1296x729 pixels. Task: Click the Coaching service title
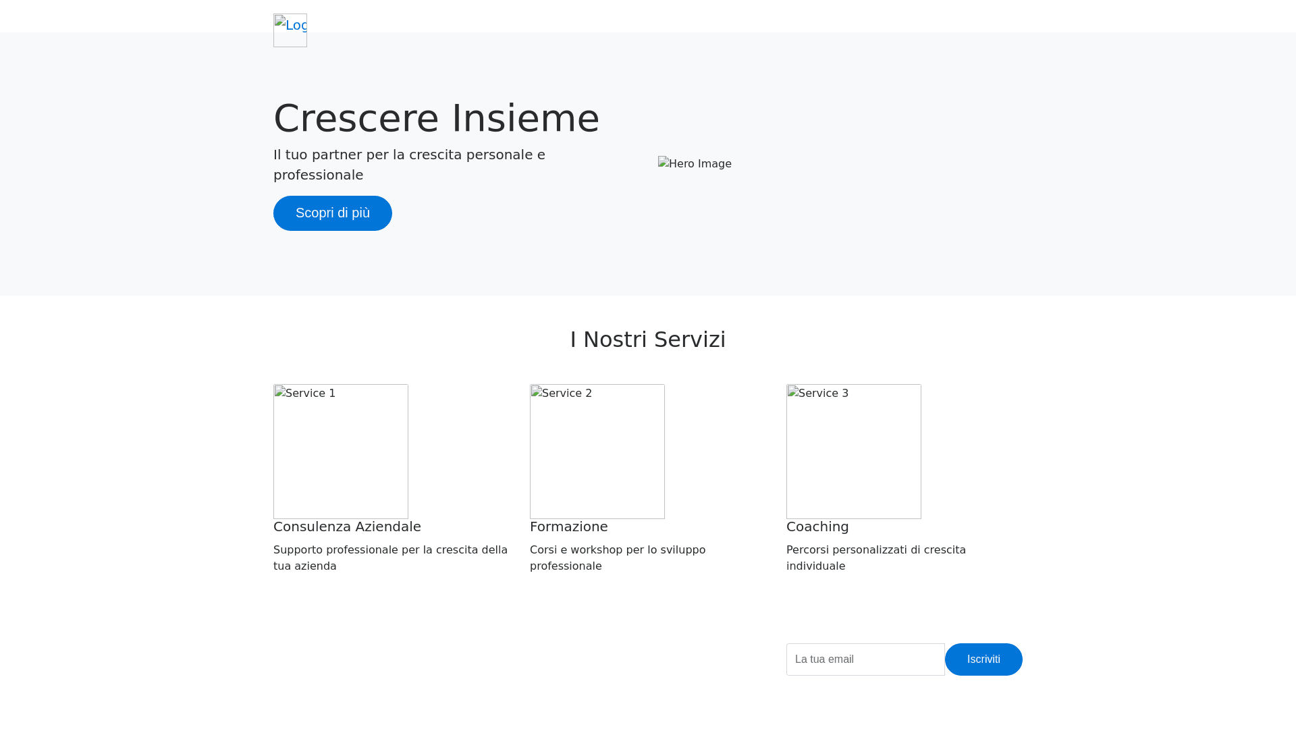(817, 526)
